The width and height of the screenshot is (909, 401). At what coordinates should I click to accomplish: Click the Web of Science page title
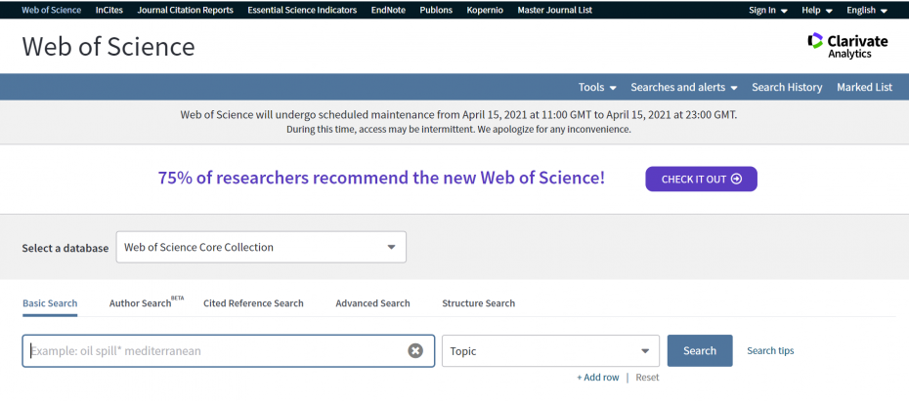pyautogui.click(x=108, y=47)
